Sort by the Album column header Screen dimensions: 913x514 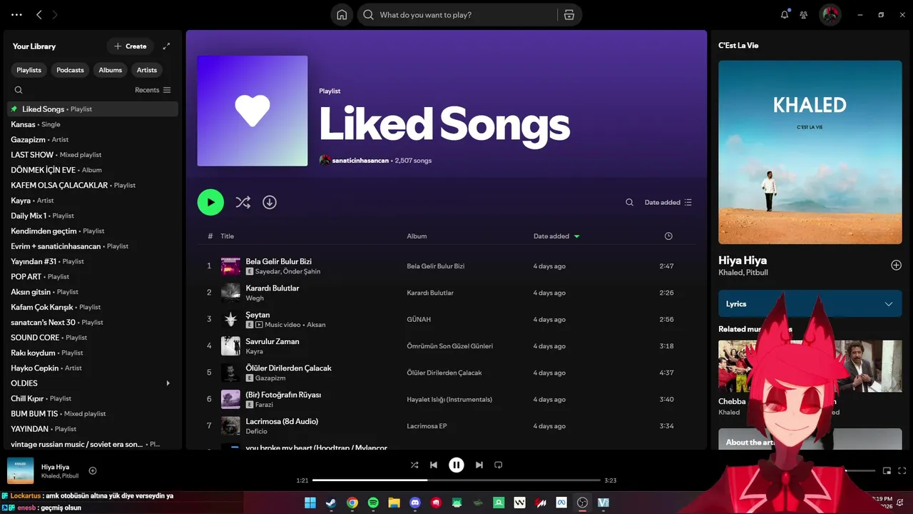(417, 236)
